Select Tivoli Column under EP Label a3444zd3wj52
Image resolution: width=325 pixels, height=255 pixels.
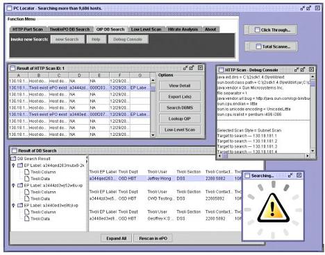(x=40, y=192)
